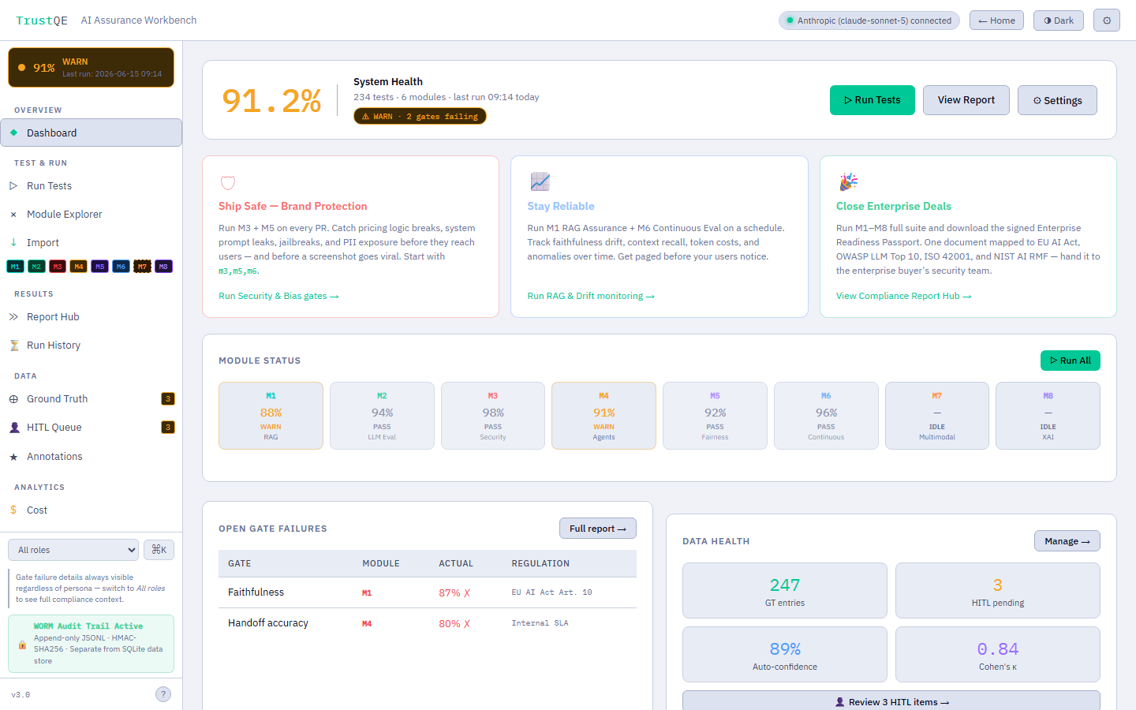Select the M6 module chip in sidebar
The width and height of the screenshot is (1136, 710).
coord(121,267)
